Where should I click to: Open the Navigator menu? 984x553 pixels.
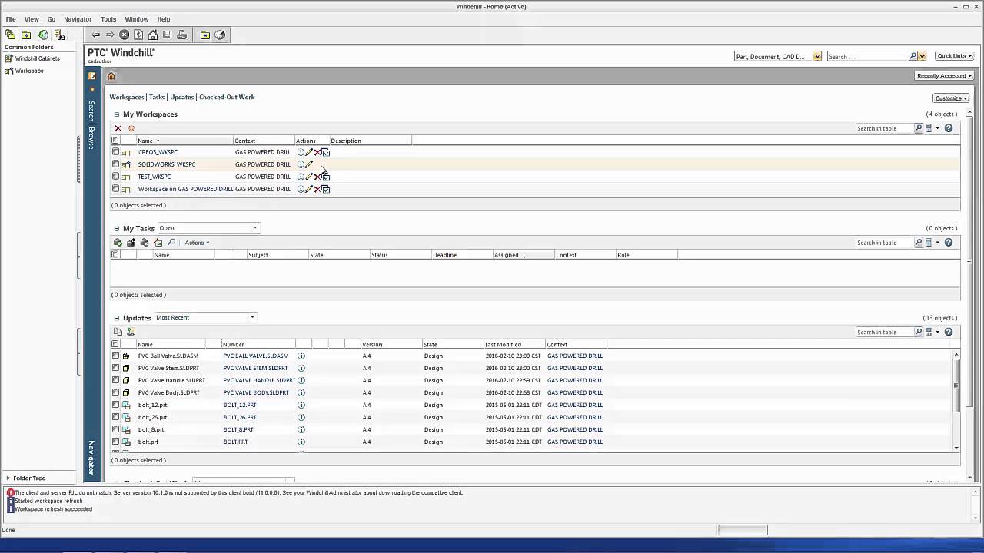(78, 19)
